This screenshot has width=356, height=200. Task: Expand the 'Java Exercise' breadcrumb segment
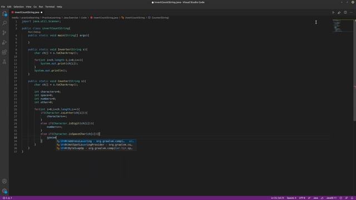pyautogui.click(x=71, y=18)
